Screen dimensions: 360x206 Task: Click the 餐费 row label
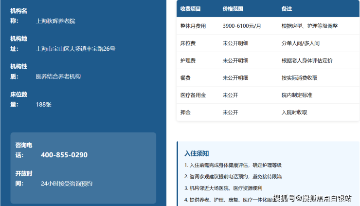pos(185,78)
